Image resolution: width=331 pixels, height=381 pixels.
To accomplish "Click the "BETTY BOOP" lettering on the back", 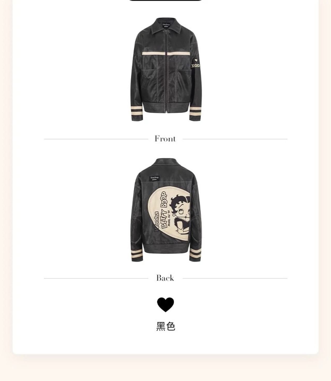I will tap(164, 210).
